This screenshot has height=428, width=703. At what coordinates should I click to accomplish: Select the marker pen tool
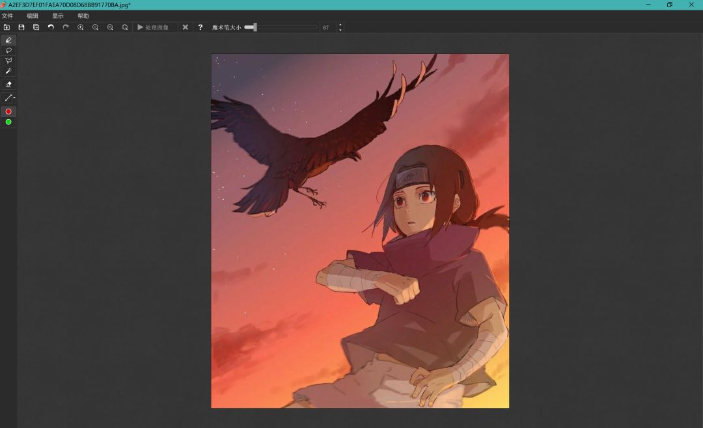coord(8,40)
